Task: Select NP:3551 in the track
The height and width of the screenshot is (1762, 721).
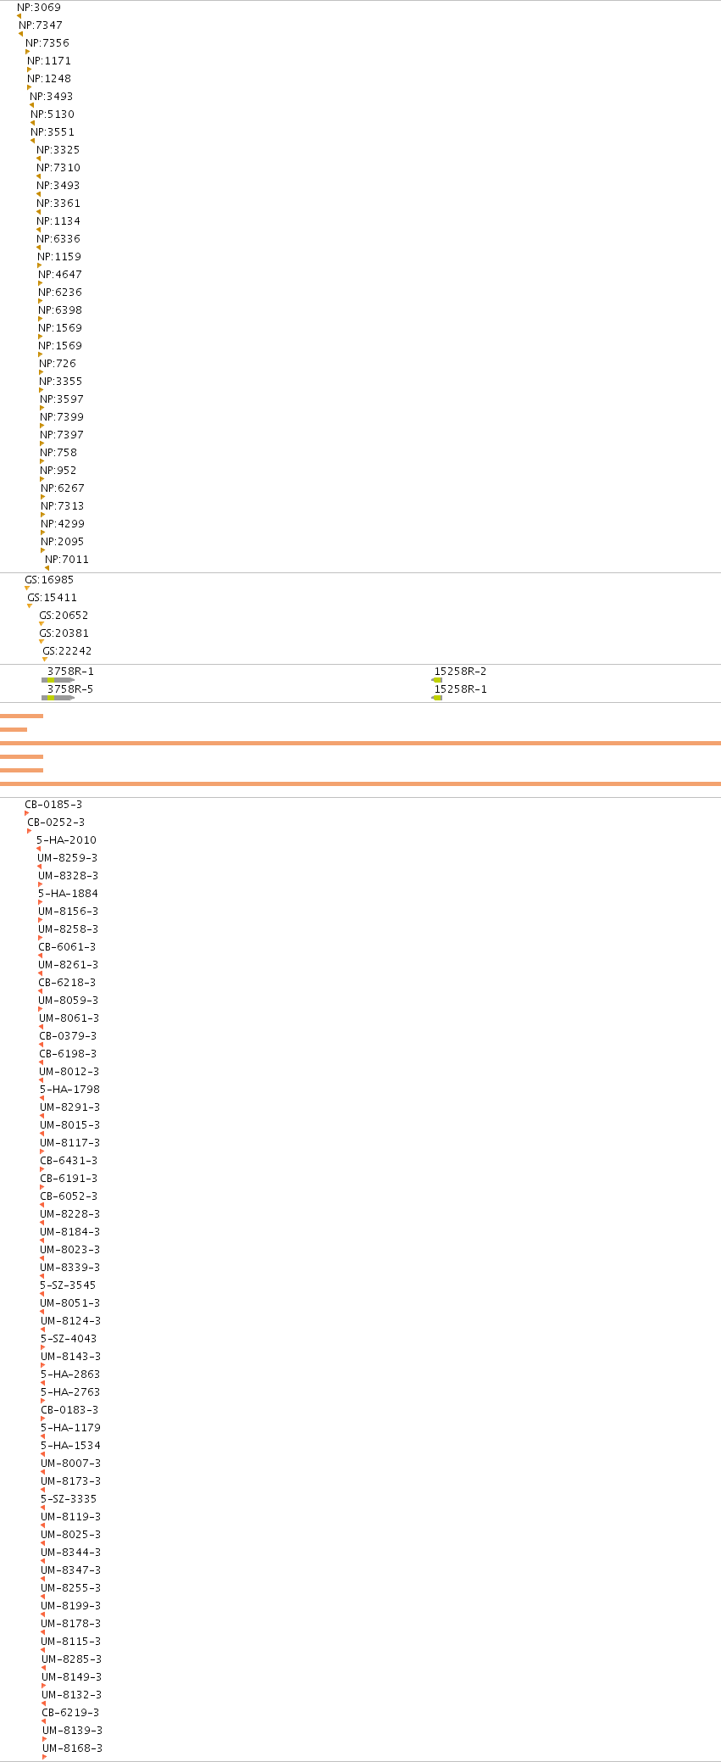Action: pyautogui.click(x=53, y=132)
